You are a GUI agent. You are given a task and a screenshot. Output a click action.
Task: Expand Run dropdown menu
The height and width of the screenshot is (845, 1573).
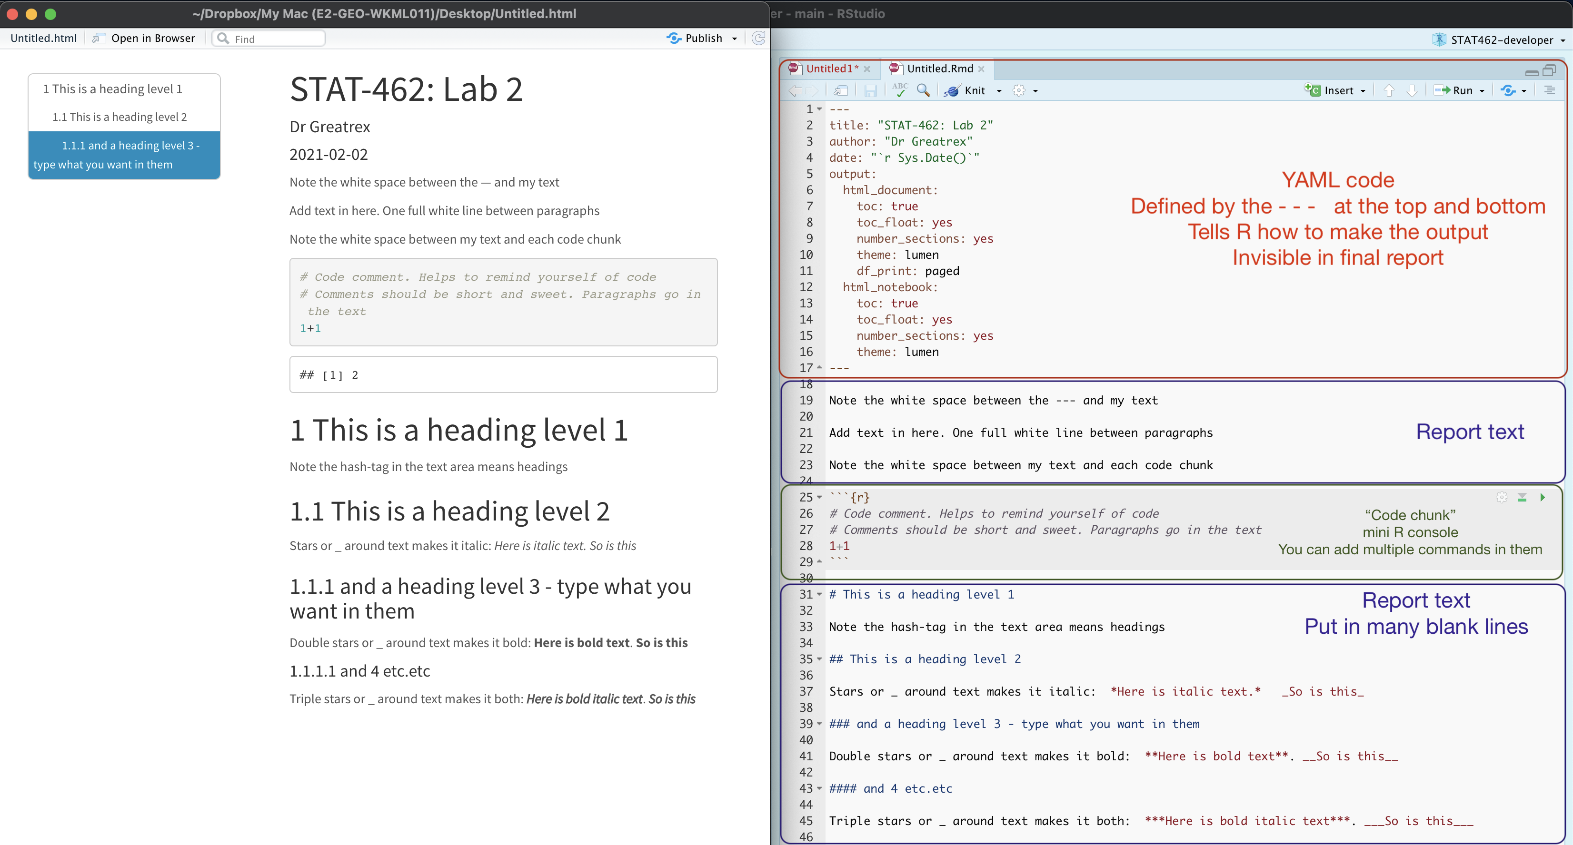pos(1482,91)
